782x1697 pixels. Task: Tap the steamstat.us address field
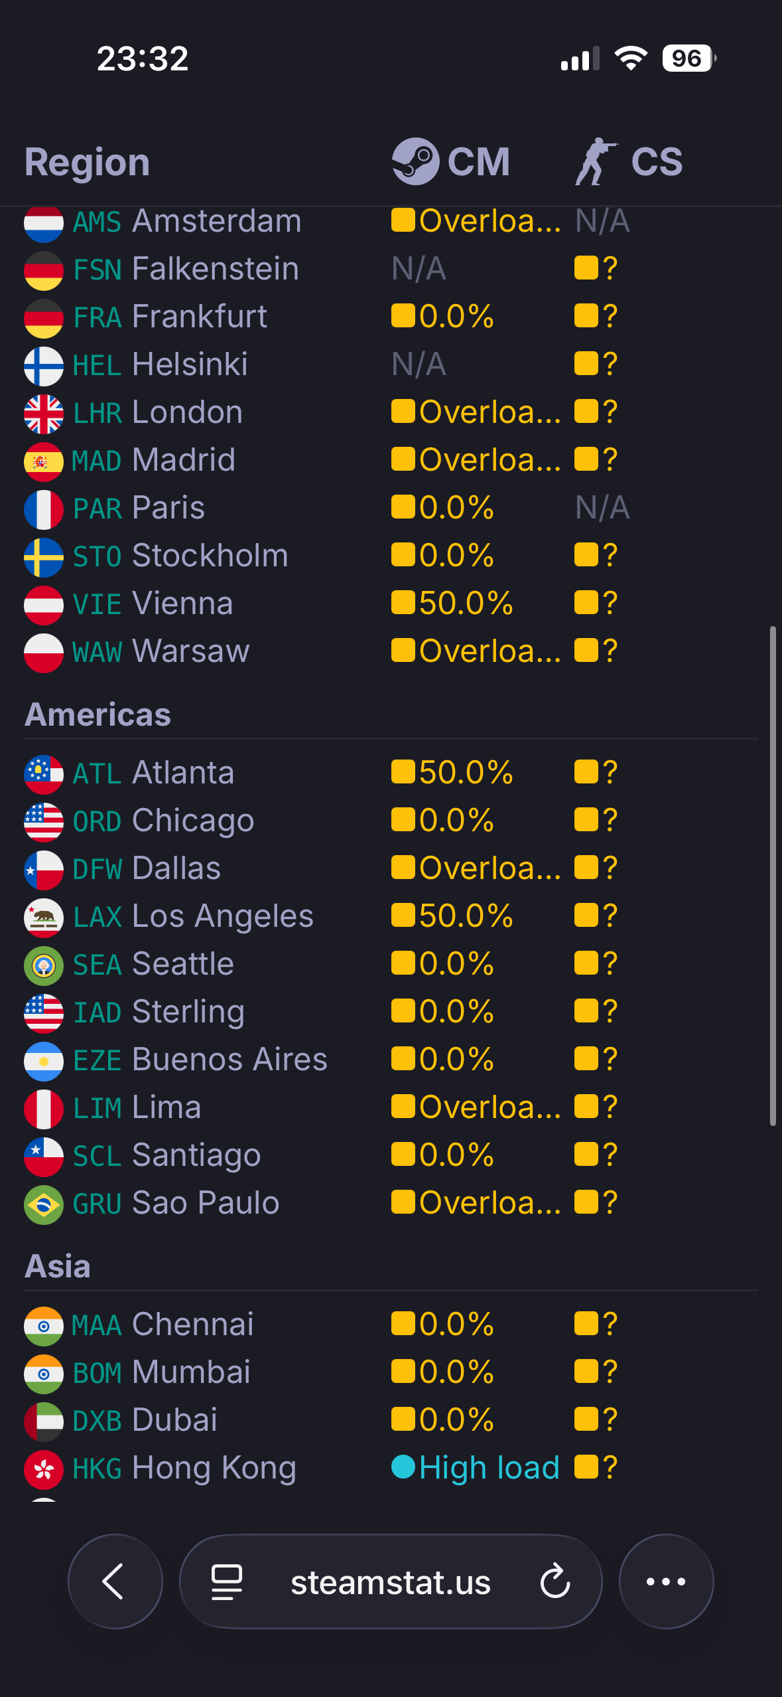point(390,1582)
